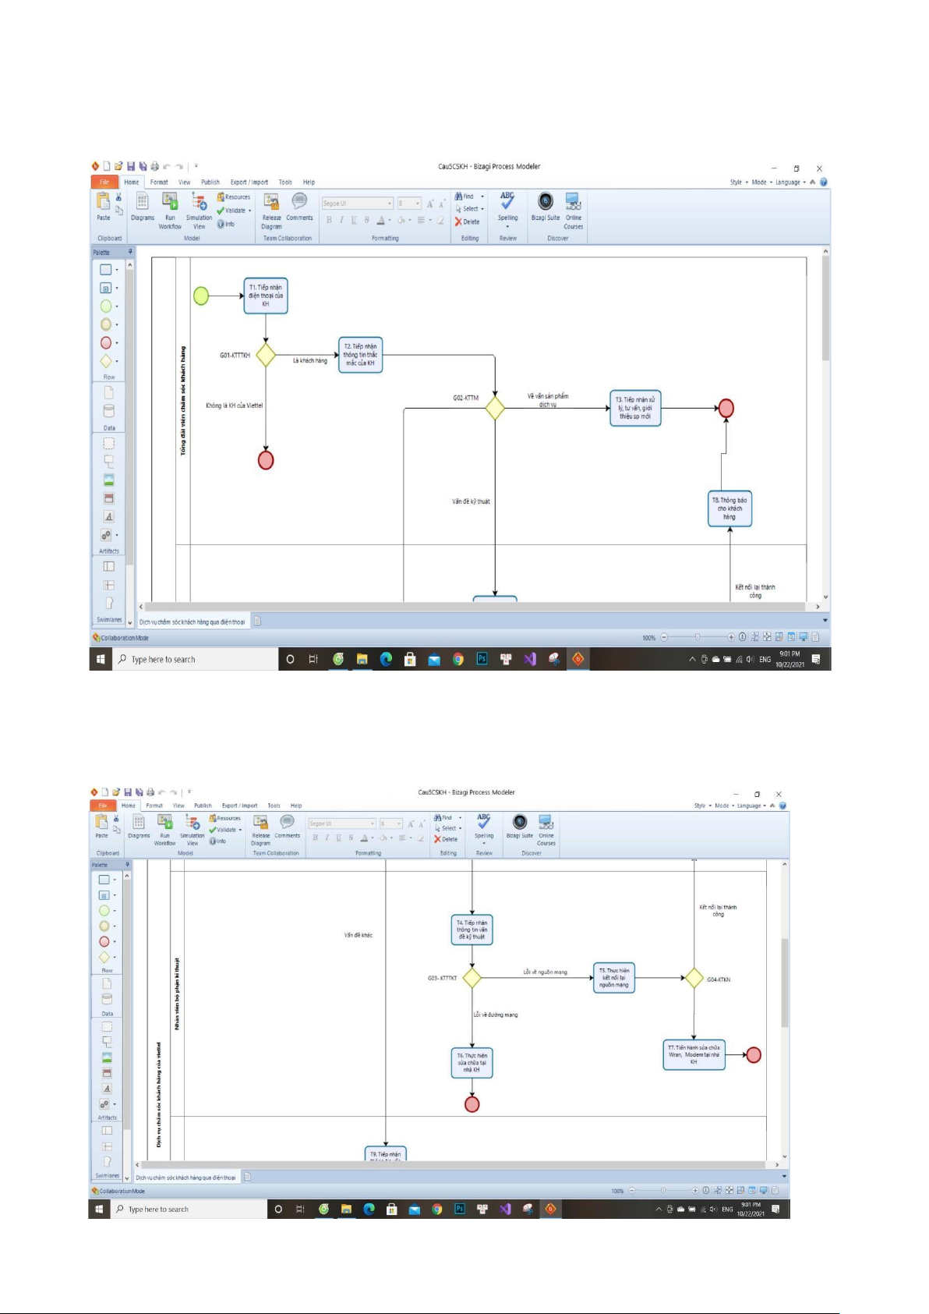Click zoom slider handle in upper window status bar
Viewport: 929px width, 1314px height.
tap(698, 637)
